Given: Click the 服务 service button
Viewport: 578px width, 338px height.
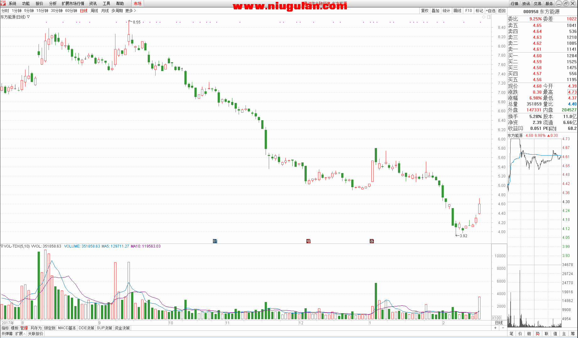Looking at the screenshot, I should click(549, 3).
